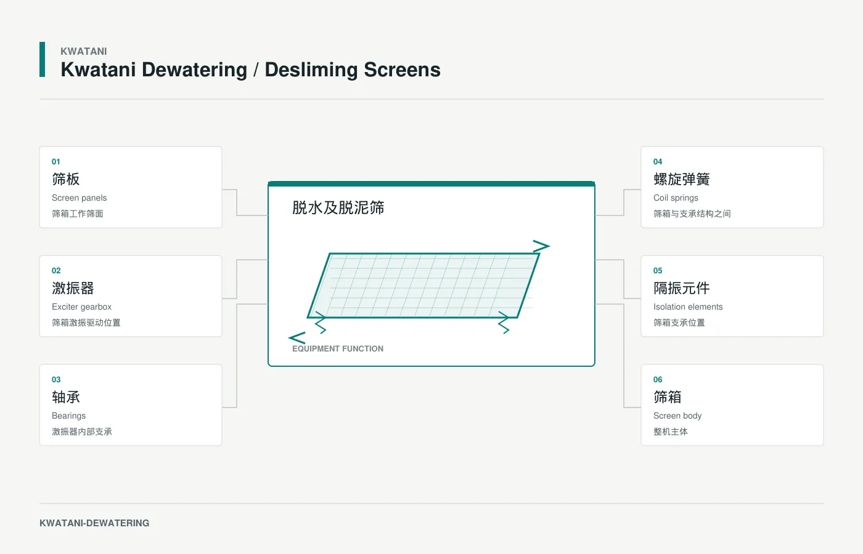Click the small 'KWATANI' label above the title
863x554 pixels.
point(84,51)
